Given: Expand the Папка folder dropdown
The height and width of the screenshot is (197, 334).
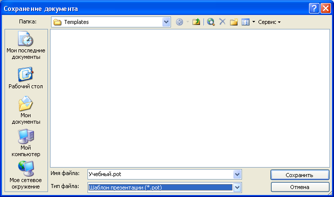Looking at the screenshot, I should [x=166, y=22].
